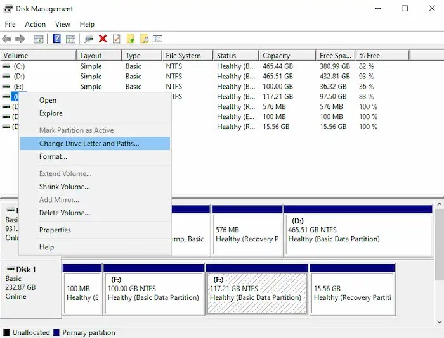Click the folder with magnifier Explore icon
The height and width of the screenshot is (338, 444).
click(x=144, y=39)
